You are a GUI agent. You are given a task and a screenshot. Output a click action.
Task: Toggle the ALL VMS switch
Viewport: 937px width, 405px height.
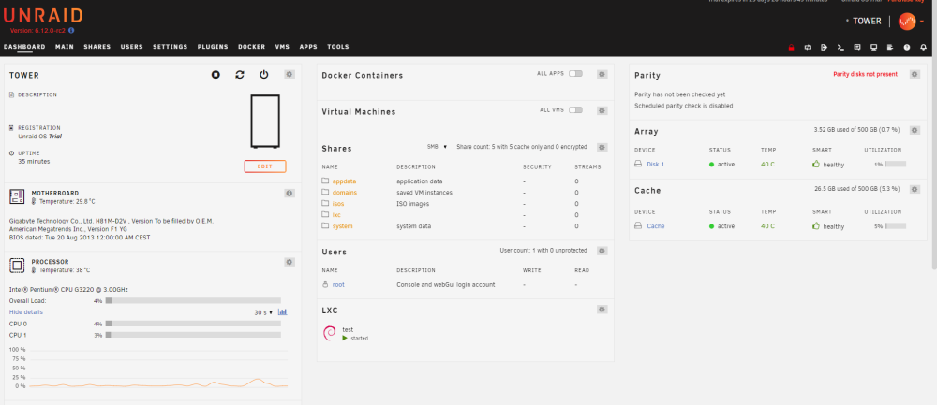(575, 109)
